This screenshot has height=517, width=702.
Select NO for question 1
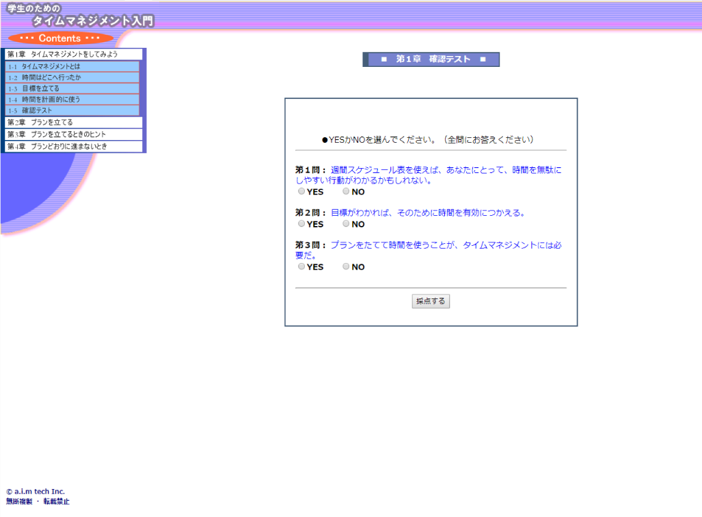346,191
